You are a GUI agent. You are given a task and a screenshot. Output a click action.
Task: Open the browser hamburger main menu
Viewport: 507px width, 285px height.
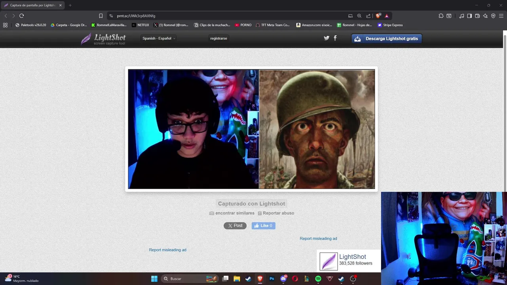click(x=501, y=16)
